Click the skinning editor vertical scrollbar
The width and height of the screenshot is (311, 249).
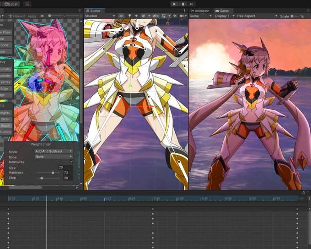pos(81,91)
